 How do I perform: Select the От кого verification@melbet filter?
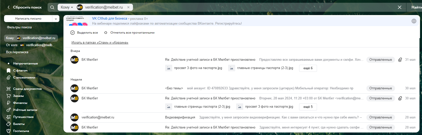pos(31,45)
